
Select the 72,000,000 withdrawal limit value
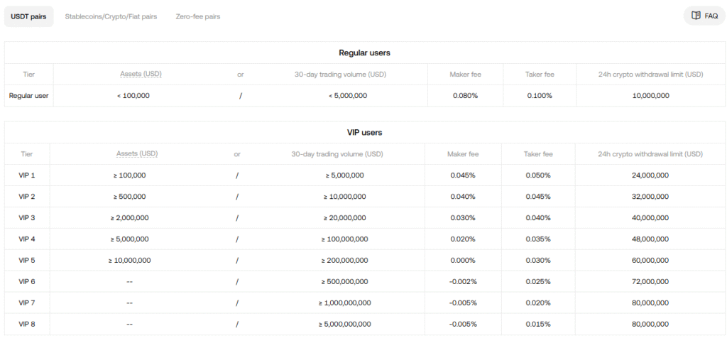tap(650, 282)
